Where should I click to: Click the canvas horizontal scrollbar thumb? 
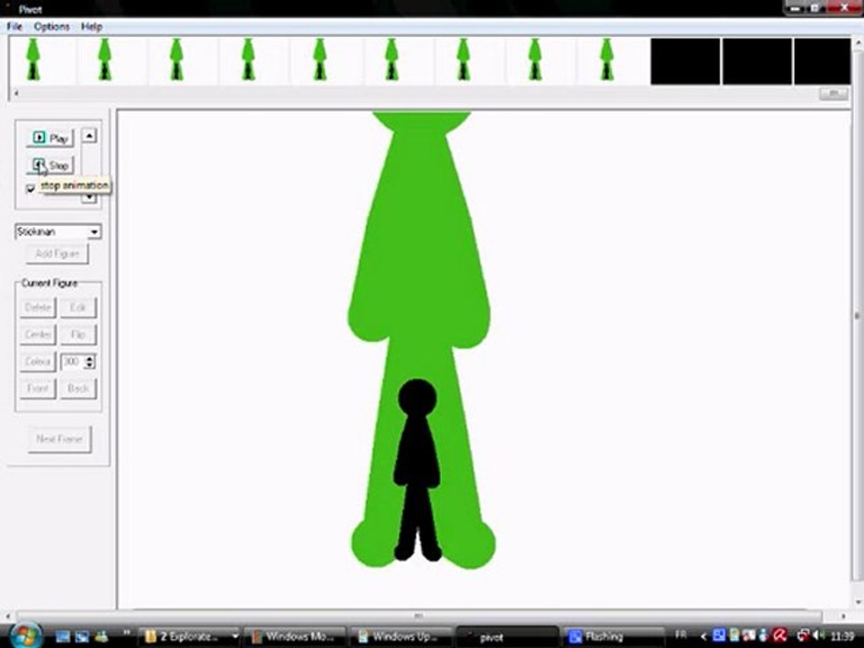pos(418,616)
